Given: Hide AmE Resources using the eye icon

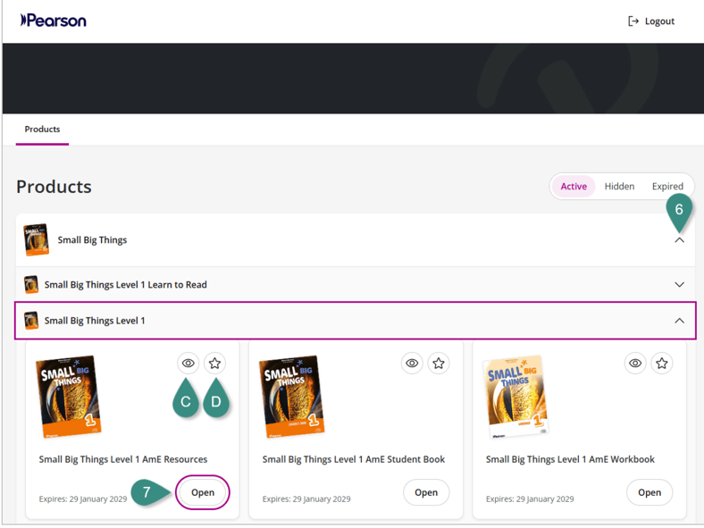Looking at the screenshot, I should (188, 364).
